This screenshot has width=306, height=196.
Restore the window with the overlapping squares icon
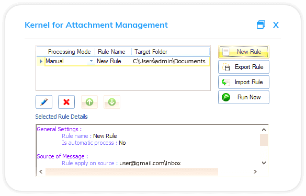tap(261, 25)
